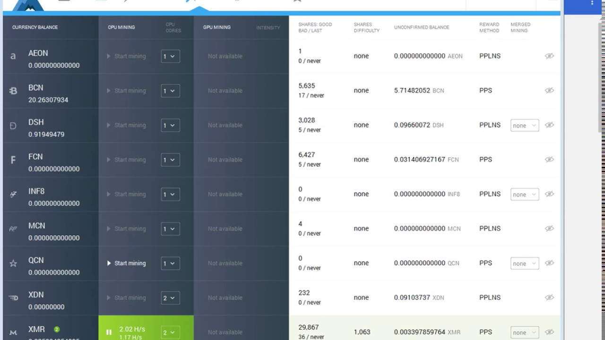This screenshot has height=340, width=605.
Task: Open merged mining dropdown for QCN
Action: click(525, 263)
